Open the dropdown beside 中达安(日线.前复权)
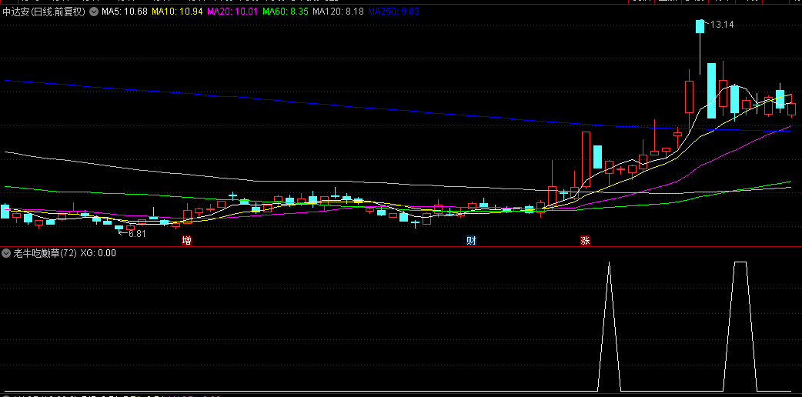 tap(94, 12)
